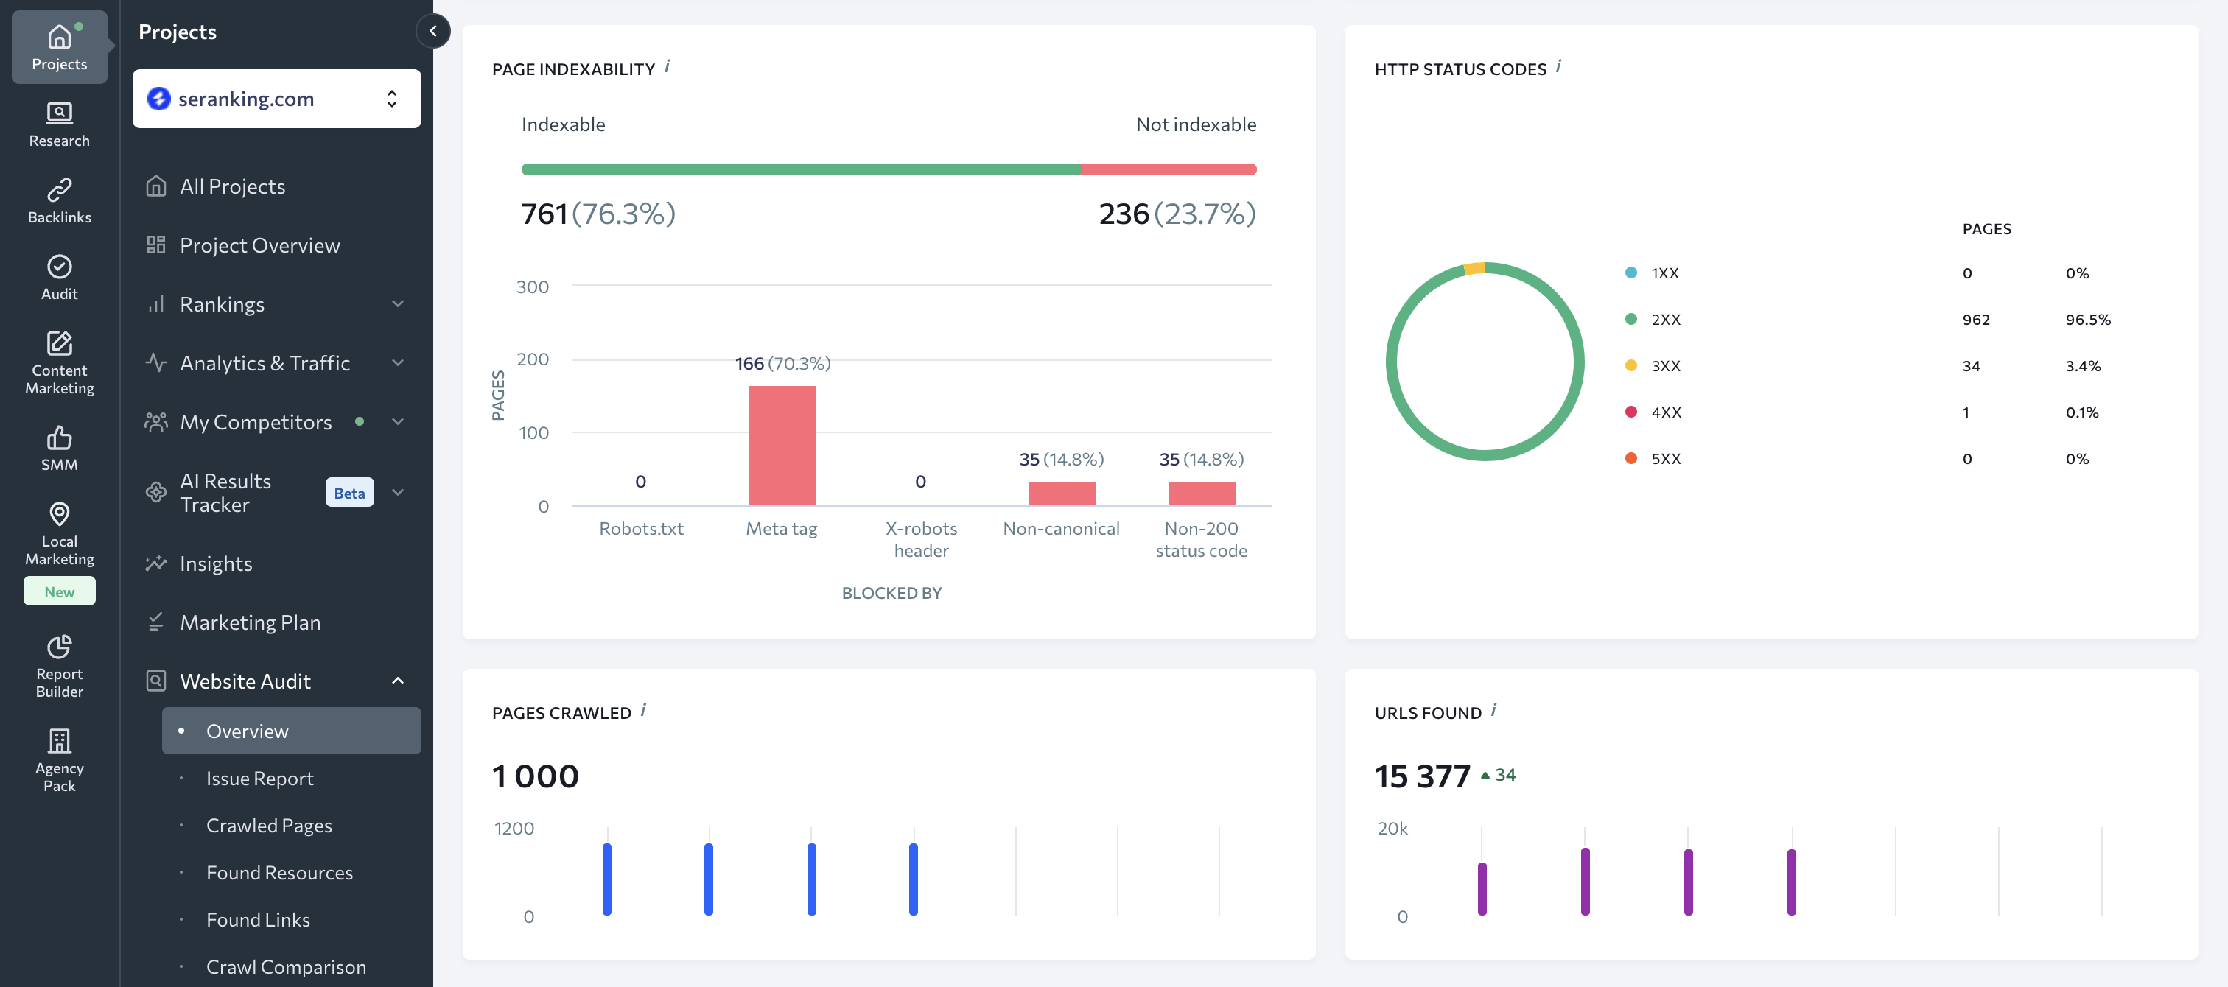Open the seranking.com project selector
2228x987 pixels.
pyautogui.click(x=277, y=99)
